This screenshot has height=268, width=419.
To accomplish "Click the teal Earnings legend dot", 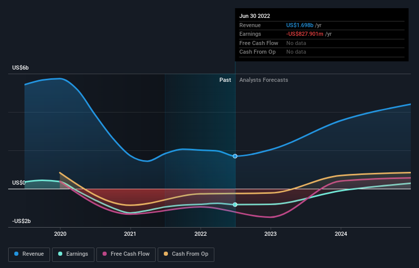I will (60, 254).
